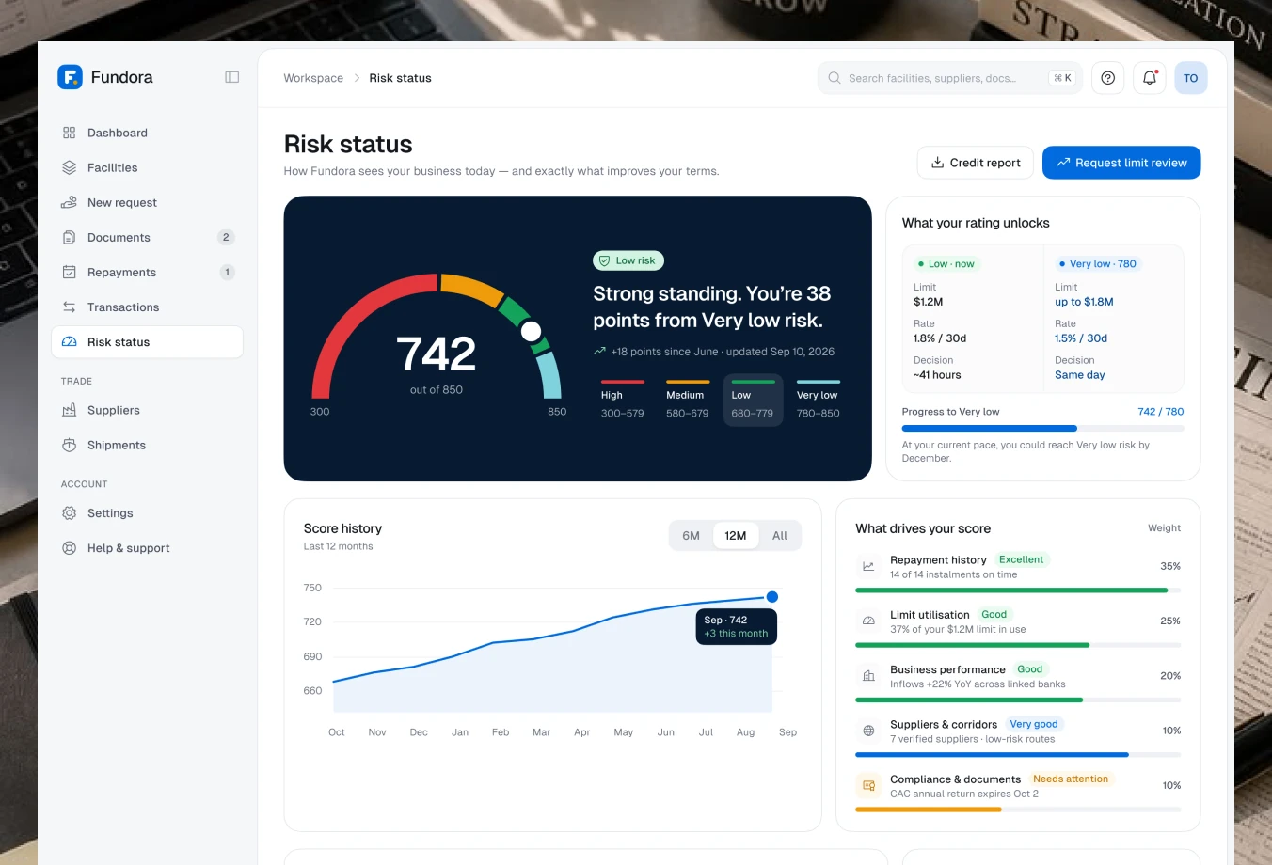Click the Repayment history chart icon
The height and width of the screenshot is (865, 1272).
coord(868,567)
